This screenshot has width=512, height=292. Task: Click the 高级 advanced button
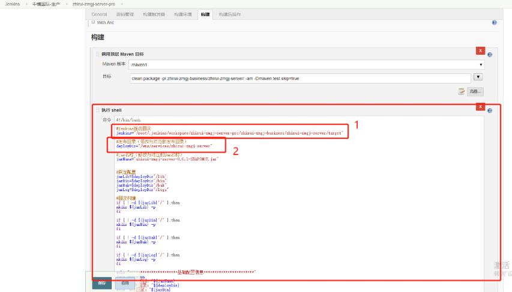[x=475, y=91]
